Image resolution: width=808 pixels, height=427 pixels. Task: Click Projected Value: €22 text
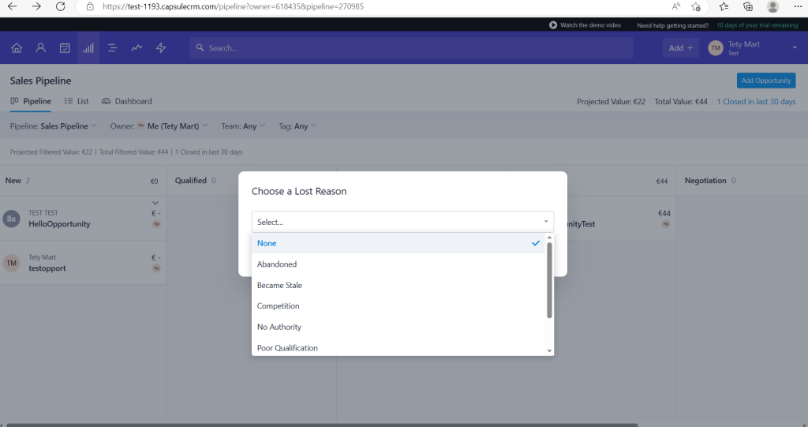tap(611, 102)
